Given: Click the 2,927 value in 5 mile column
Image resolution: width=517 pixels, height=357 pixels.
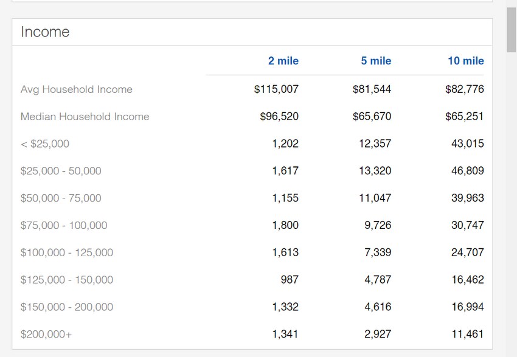Looking at the screenshot, I should 378,334.
